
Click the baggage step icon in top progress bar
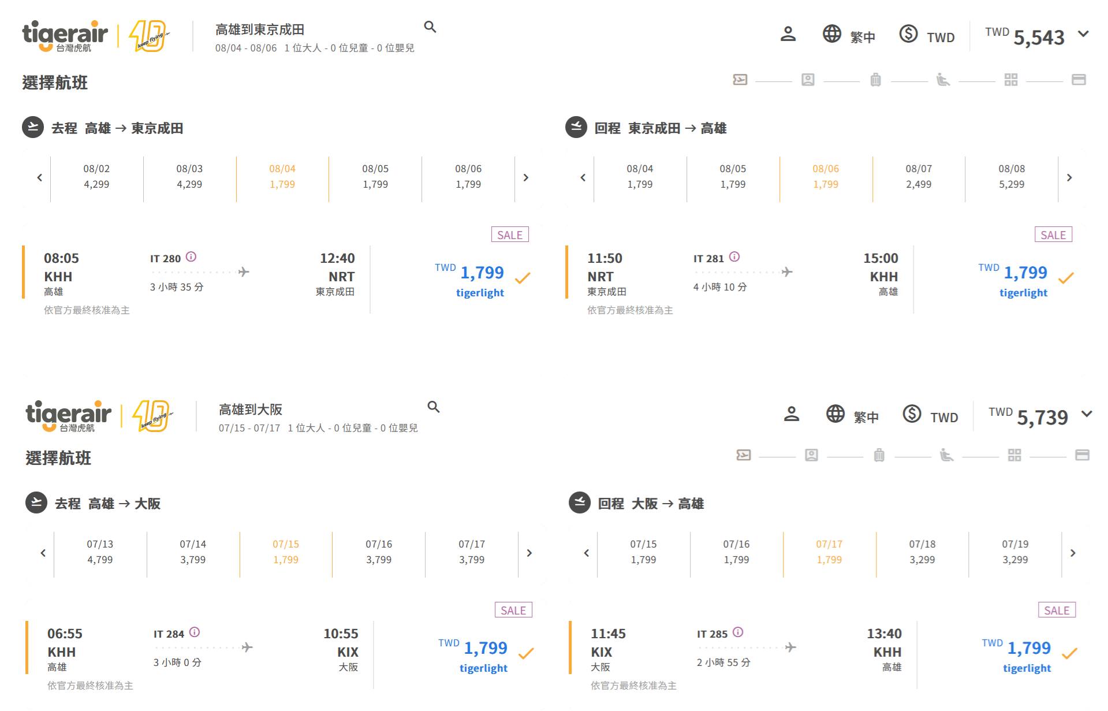pyautogui.click(x=875, y=80)
